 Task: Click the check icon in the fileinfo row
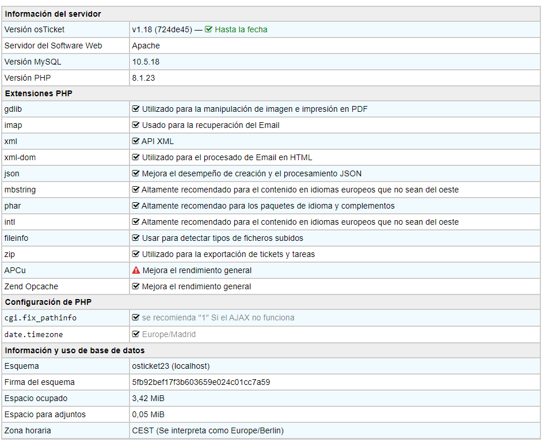coord(136,238)
